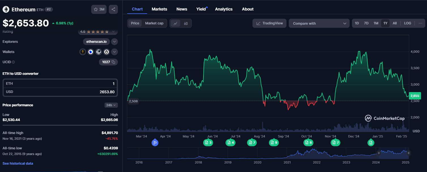Open the single news marker near Jan '25
Image resolution: width=427 pixels, height=172 pixels.
(371, 143)
